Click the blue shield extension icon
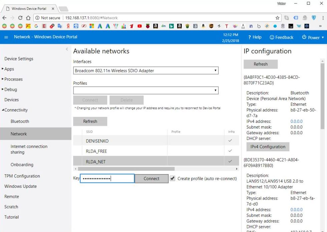Viewport: 327px width, 232px height. pos(314,18)
